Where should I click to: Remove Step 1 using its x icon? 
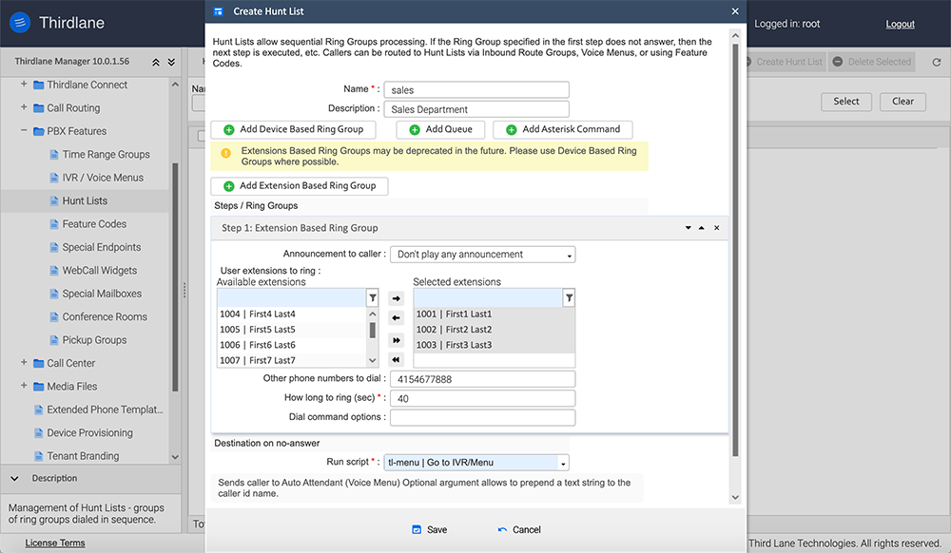tap(717, 228)
